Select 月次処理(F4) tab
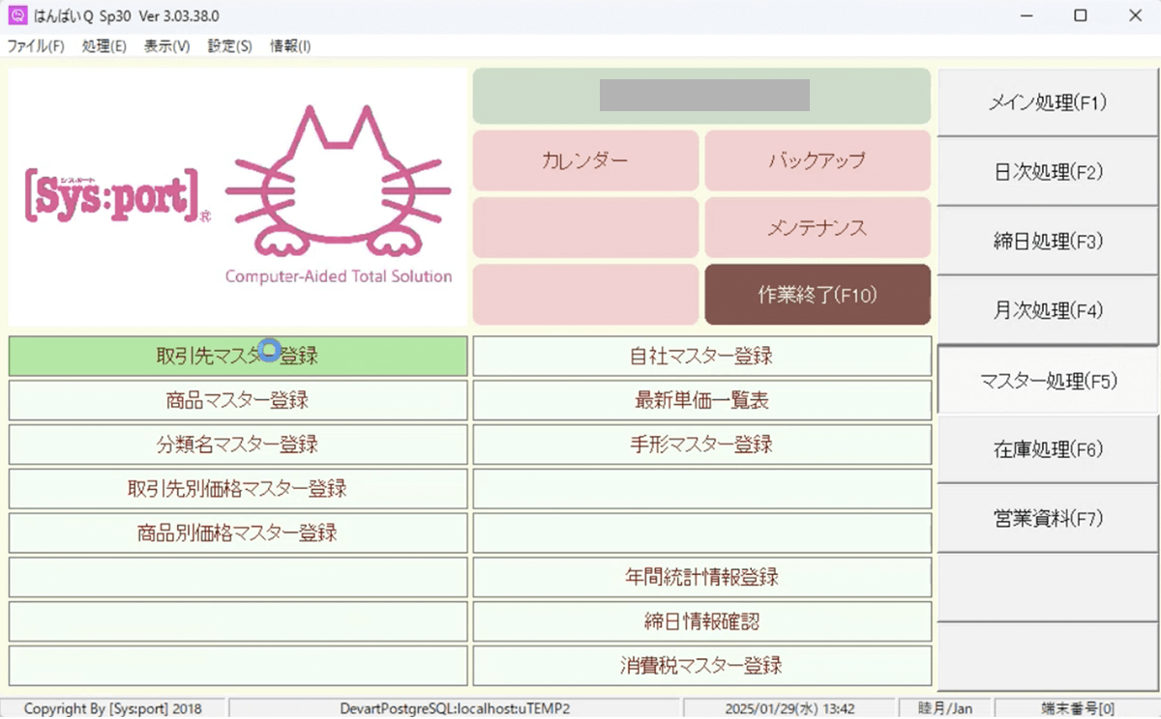The width and height of the screenshot is (1161, 719). 1048,311
